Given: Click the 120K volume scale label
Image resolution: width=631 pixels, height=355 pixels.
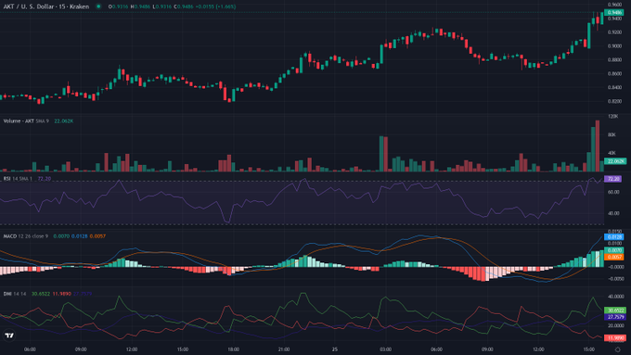Looking at the screenshot, I should point(612,116).
